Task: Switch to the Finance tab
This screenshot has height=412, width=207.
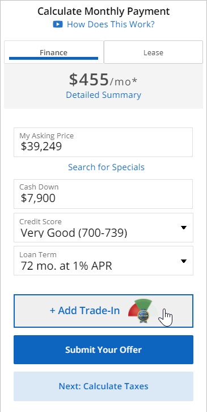Action: coord(54,52)
